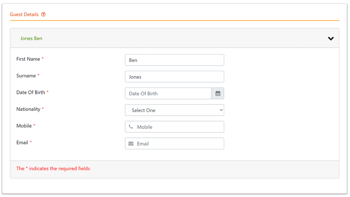Open the Date Of Birth calendar picker
This screenshot has width=350, height=197.
(218, 94)
